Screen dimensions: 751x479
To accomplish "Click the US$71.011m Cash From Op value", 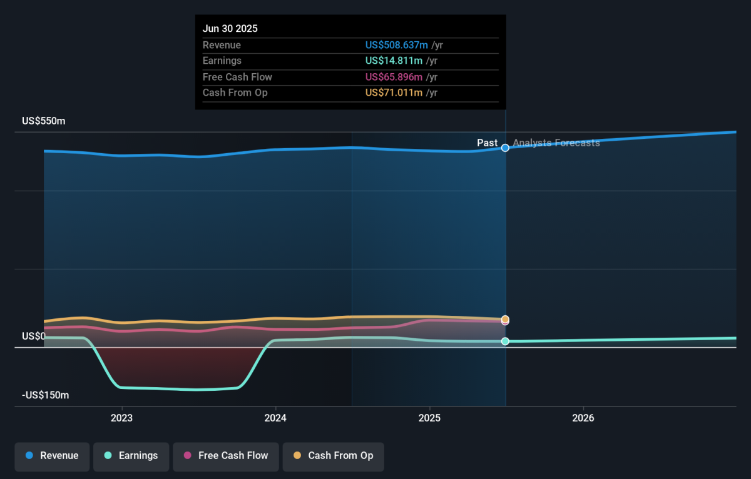I will point(394,93).
